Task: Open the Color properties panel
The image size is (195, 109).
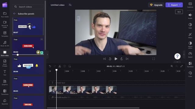Action: click(x=190, y=74)
